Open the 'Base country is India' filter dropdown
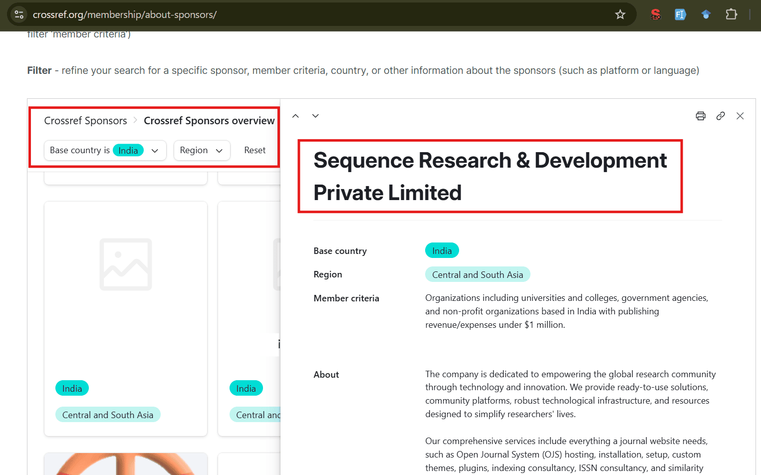This screenshot has height=475, width=761. tap(105, 150)
